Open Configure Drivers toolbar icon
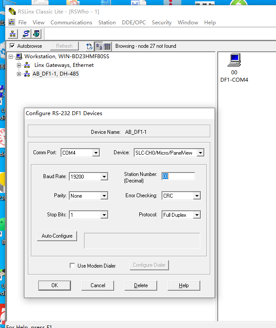This screenshot has width=276, height=328. pyautogui.click(x=26, y=33)
